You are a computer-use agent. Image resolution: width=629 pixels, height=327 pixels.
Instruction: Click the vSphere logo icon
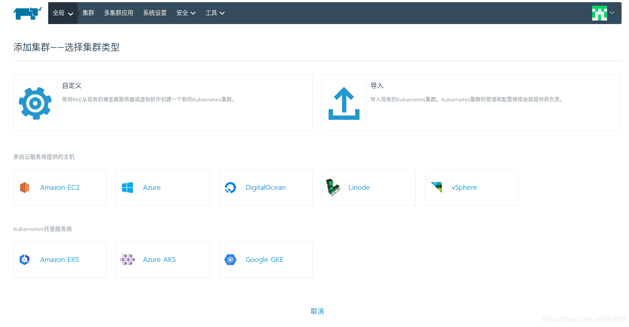click(x=436, y=188)
